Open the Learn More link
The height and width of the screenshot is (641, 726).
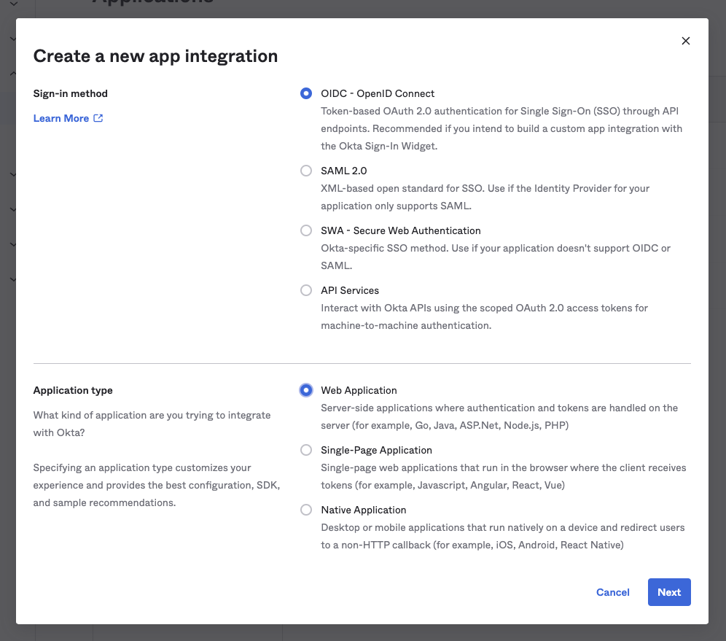pos(61,118)
